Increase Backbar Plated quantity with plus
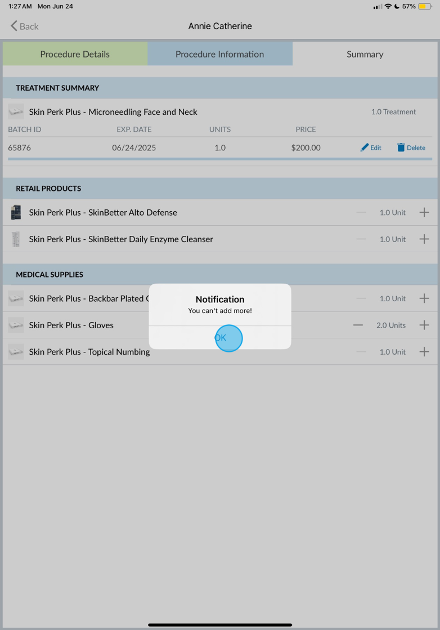The width and height of the screenshot is (440, 630). 424,298
